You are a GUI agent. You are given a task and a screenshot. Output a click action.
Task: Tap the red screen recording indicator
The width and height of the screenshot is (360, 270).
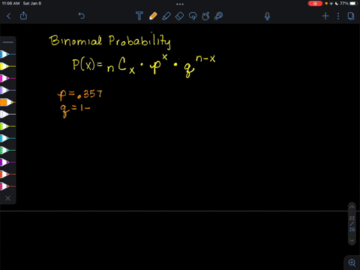[x=315, y=4]
